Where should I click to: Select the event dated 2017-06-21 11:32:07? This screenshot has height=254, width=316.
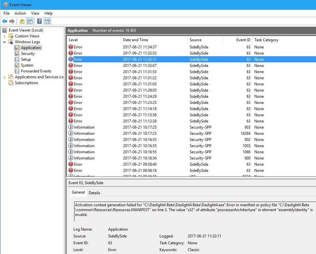click(x=191, y=66)
